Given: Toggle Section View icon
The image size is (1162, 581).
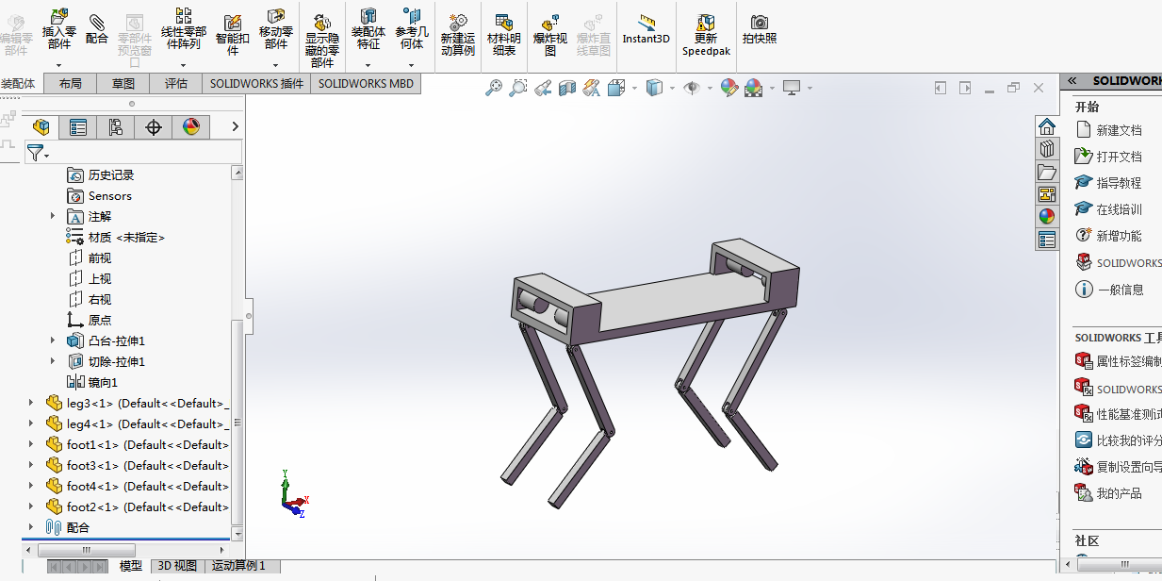Looking at the screenshot, I should (567, 88).
